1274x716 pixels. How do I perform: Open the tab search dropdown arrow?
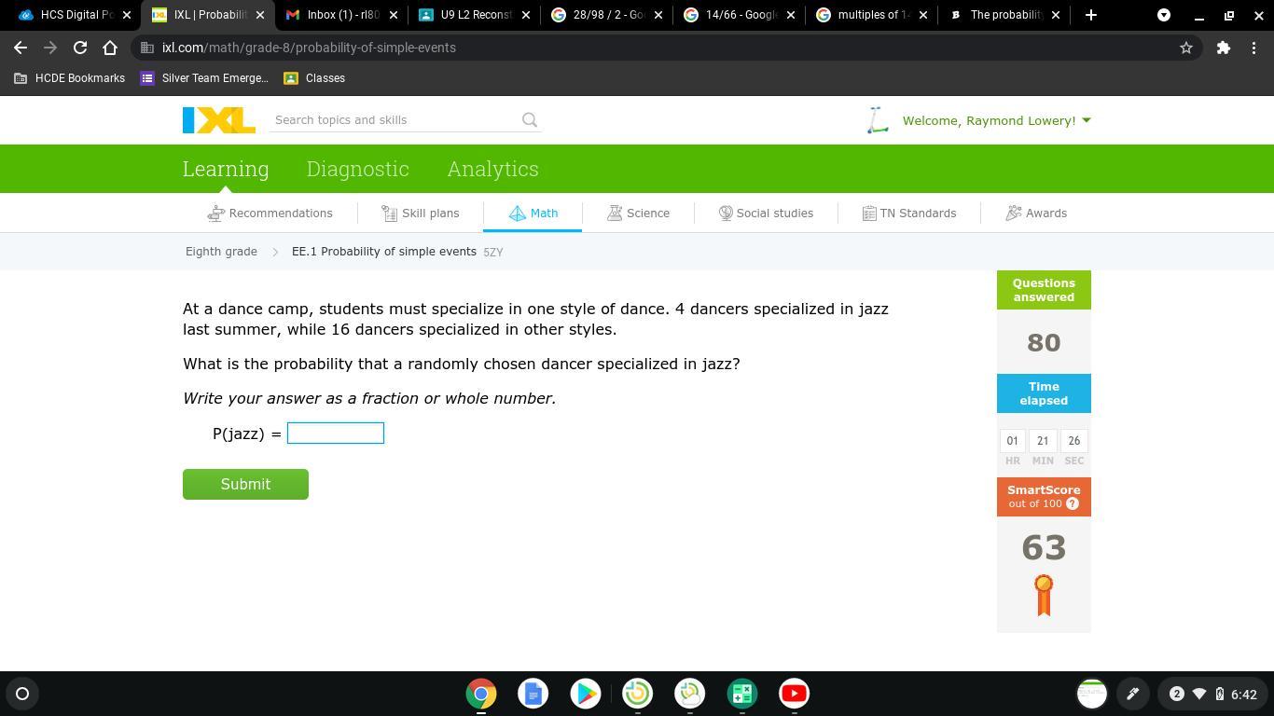pyautogui.click(x=1164, y=15)
